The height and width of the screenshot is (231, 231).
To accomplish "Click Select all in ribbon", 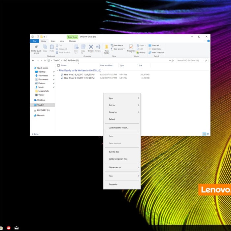I will click(x=154, y=46).
